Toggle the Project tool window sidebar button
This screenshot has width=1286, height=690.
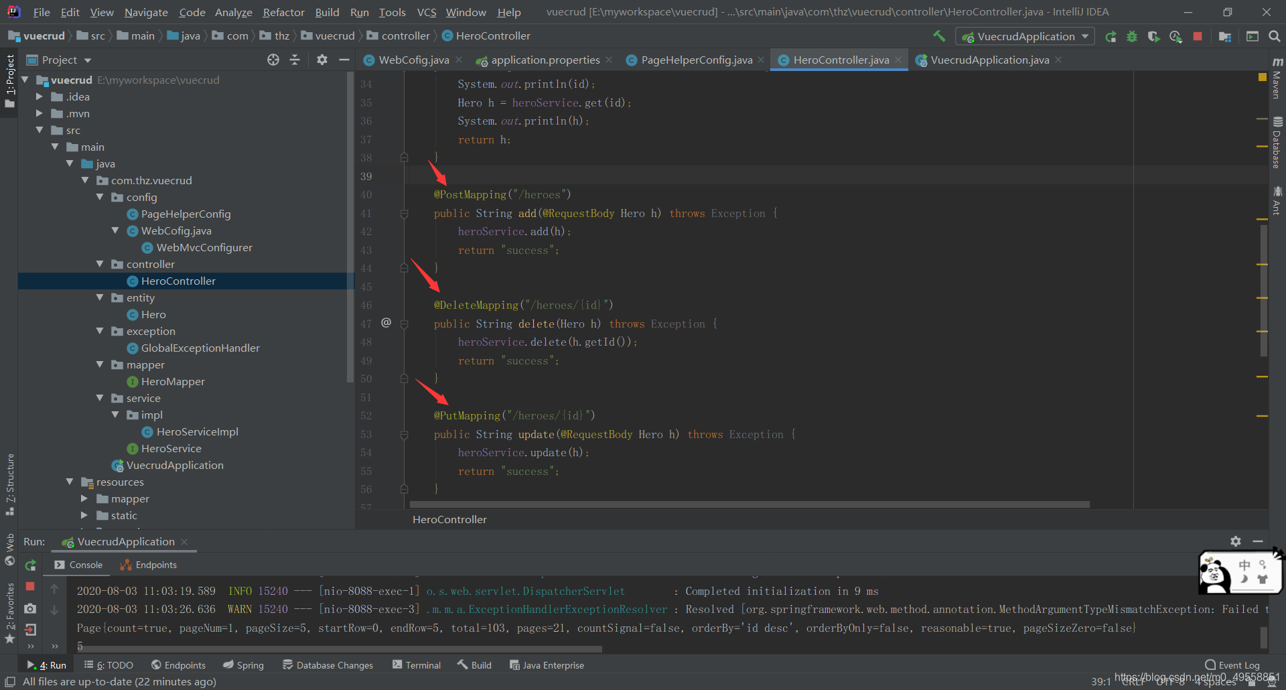pyautogui.click(x=9, y=80)
